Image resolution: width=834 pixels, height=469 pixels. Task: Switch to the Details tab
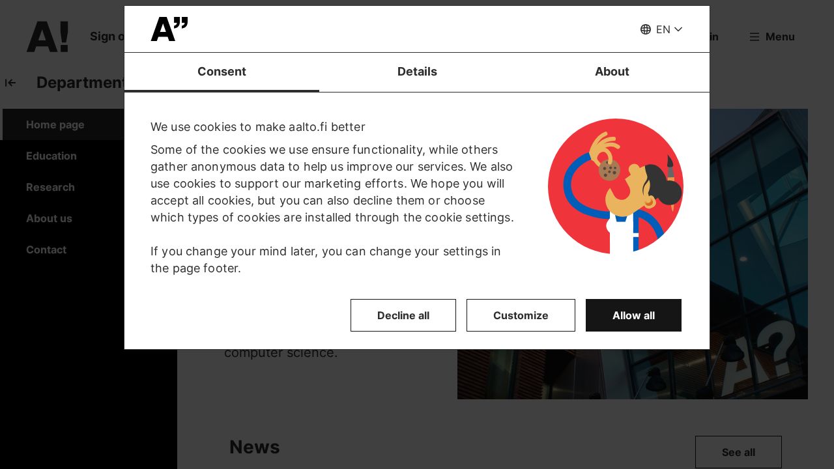coord(417,72)
